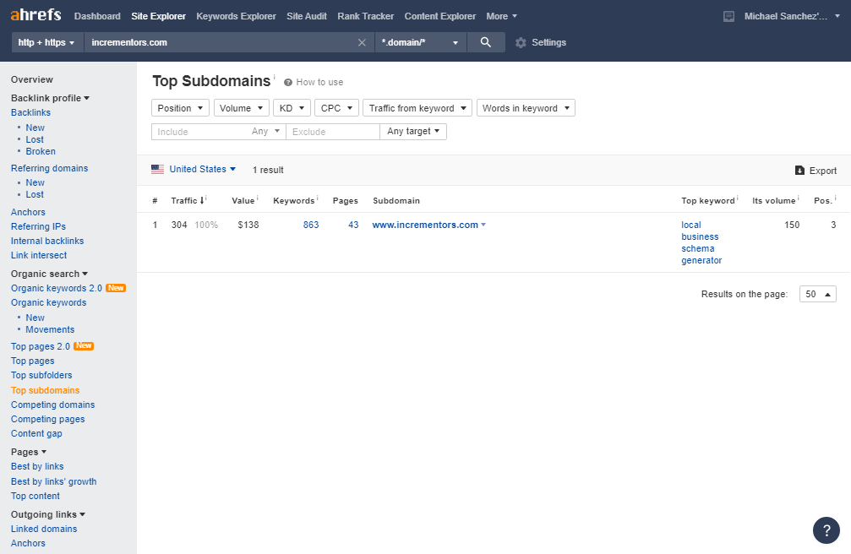This screenshot has height=554, width=851.
Task: Open Best by links' growth
Action: [54, 482]
